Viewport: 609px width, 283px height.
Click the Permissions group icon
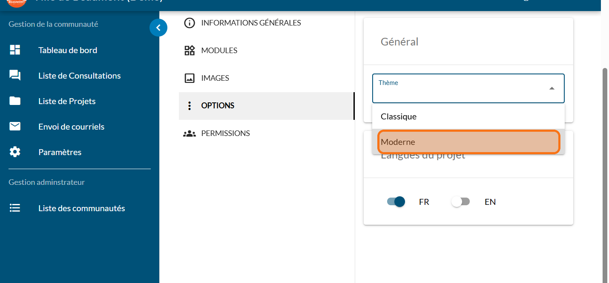[x=190, y=133]
